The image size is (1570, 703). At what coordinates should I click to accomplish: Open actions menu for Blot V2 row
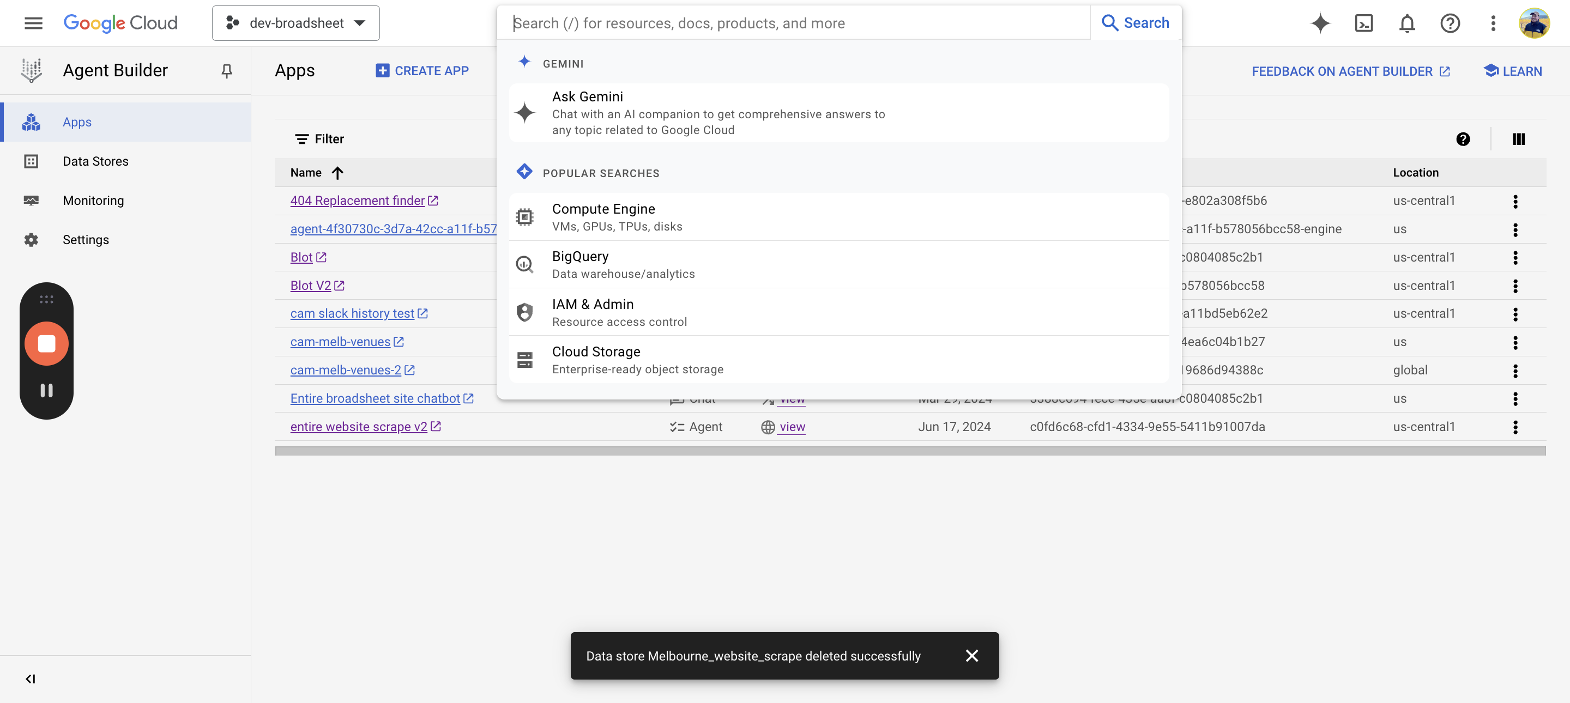[x=1514, y=286]
